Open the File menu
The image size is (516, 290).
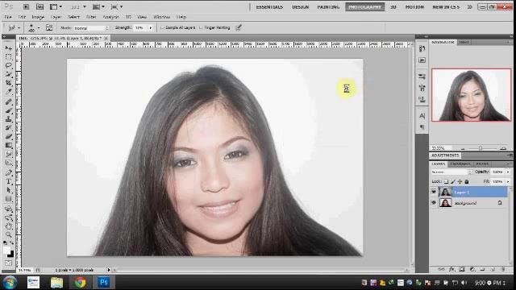(8, 17)
